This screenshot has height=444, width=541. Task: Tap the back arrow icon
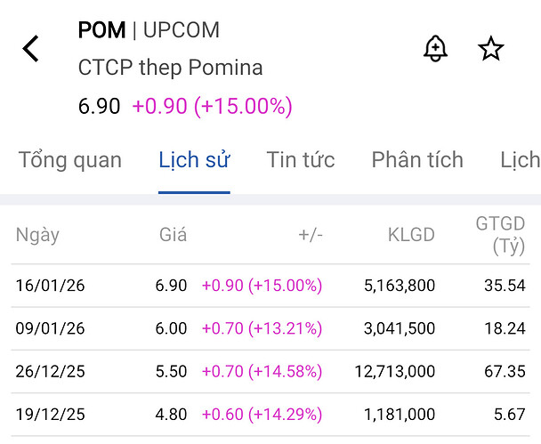pos(32,49)
